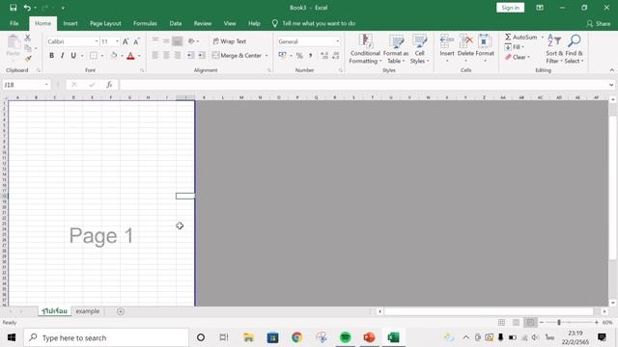Click the Name Box showing J18
Screen dimensions: 618x347
pyautogui.click(x=25, y=85)
